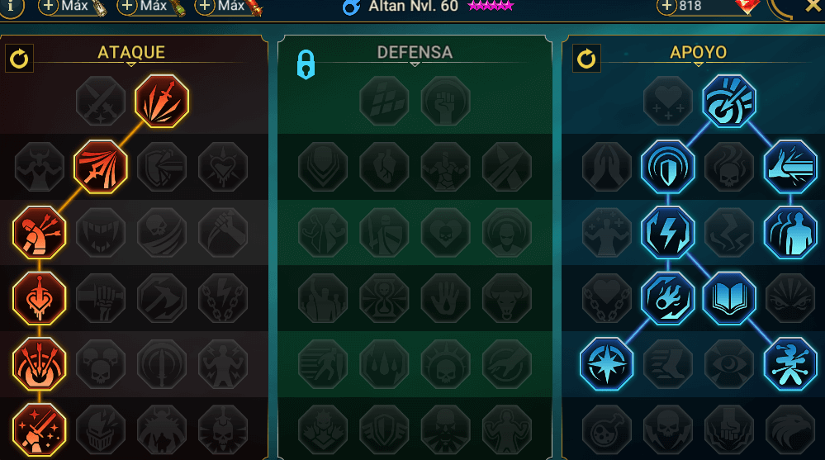Select the glowing trident mastery in Ataque
The height and width of the screenshot is (460, 825).
[101, 167]
